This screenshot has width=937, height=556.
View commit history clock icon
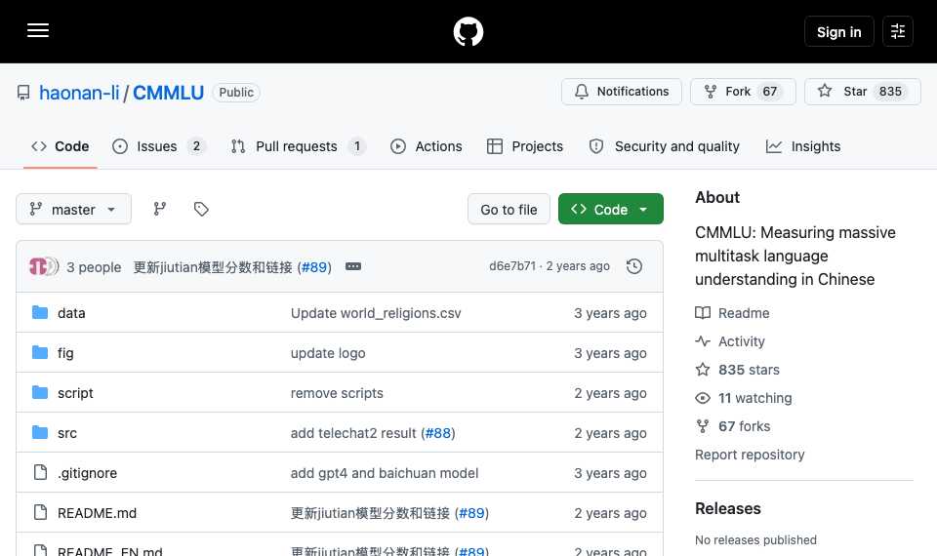[634, 266]
